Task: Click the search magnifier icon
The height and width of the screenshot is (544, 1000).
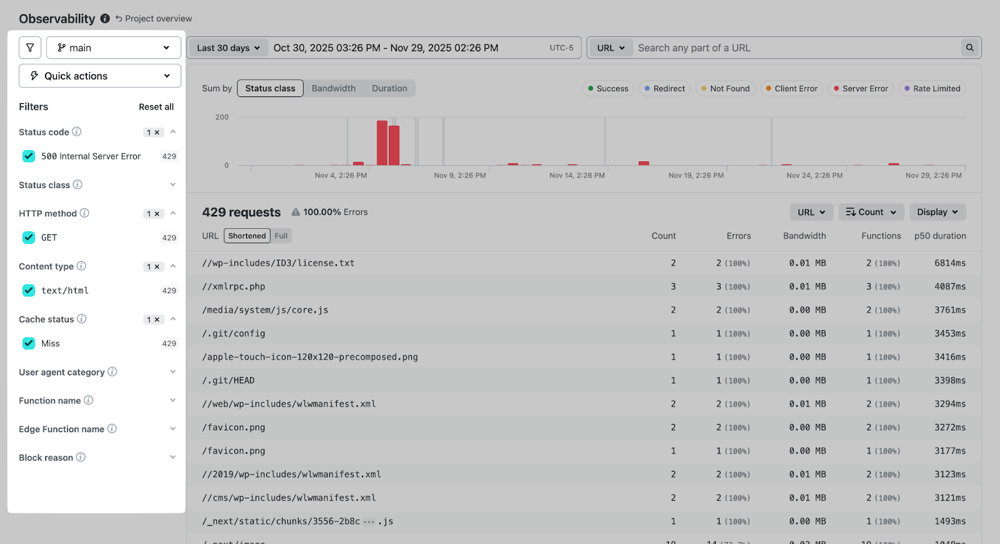Action: point(969,48)
